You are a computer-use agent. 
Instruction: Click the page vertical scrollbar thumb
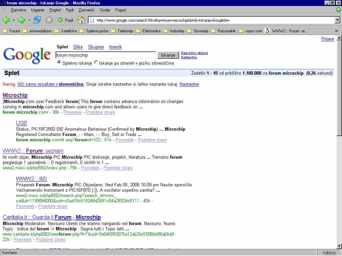point(339,88)
